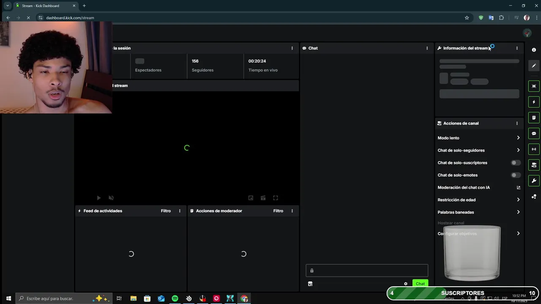Open session panel three-dot menu
The height and width of the screenshot is (304, 541).
coord(292,48)
